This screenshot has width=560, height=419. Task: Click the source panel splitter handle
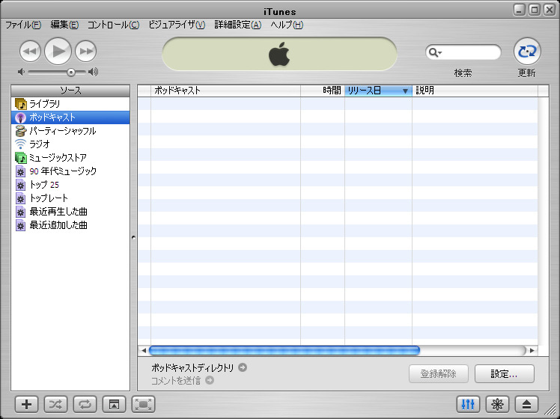[133, 237]
